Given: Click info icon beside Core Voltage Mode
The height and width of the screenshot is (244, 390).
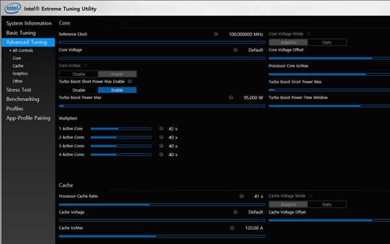Looking at the screenshot, I should pos(308,34).
